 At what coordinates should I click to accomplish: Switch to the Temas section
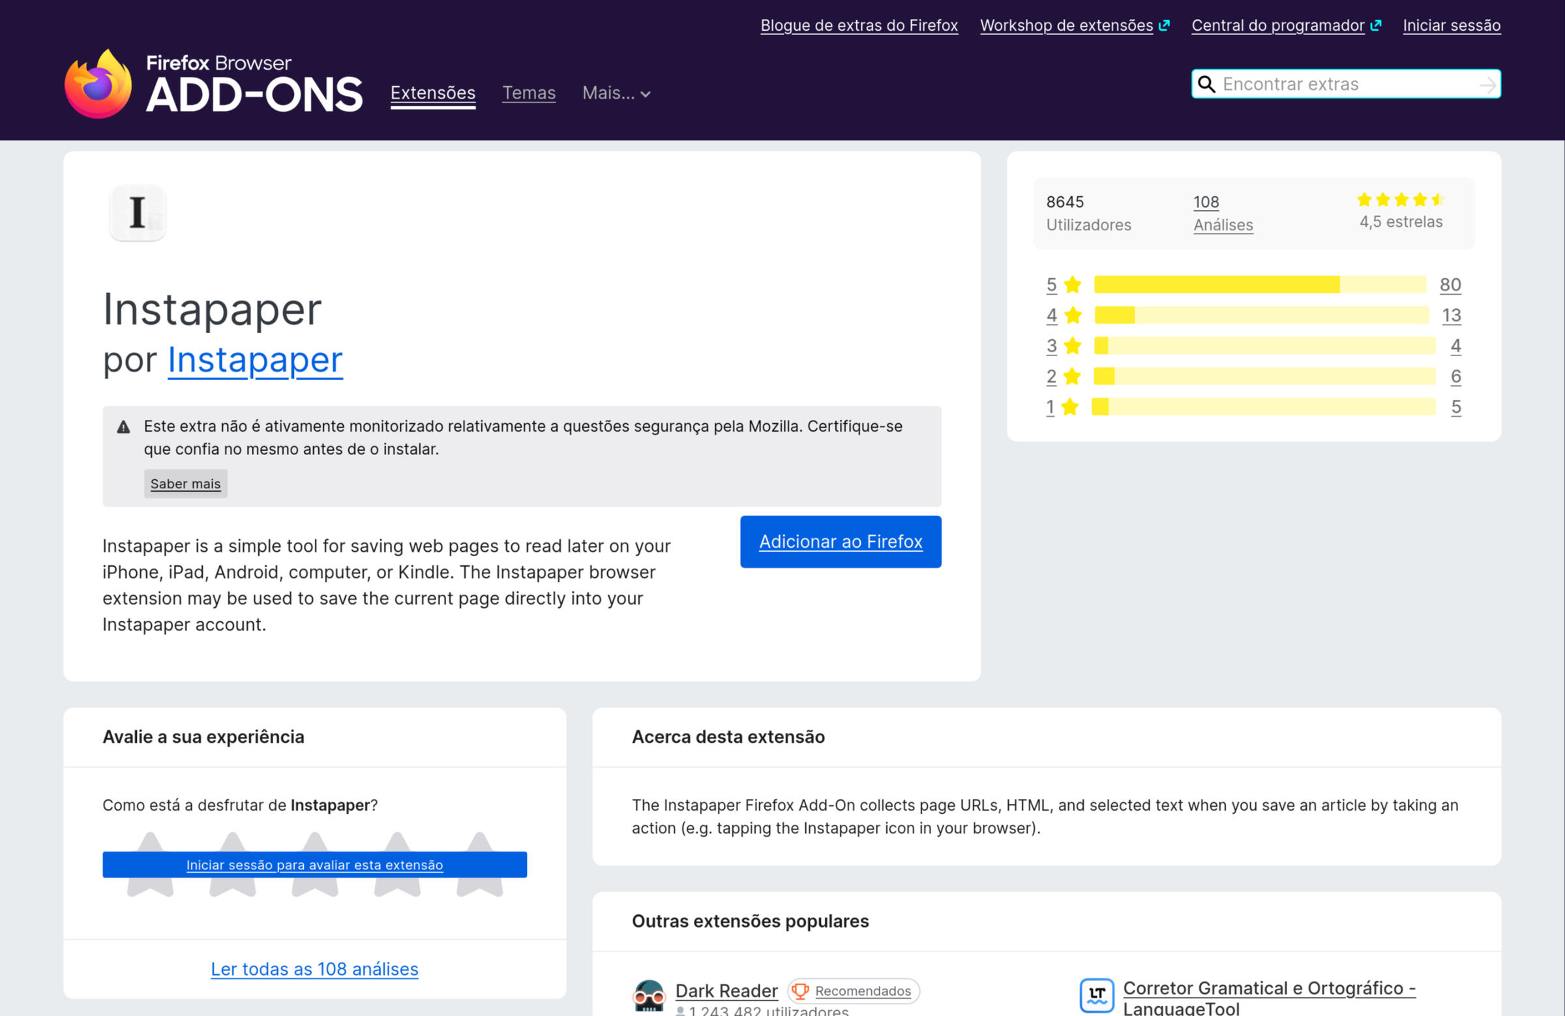tap(529, 93)
